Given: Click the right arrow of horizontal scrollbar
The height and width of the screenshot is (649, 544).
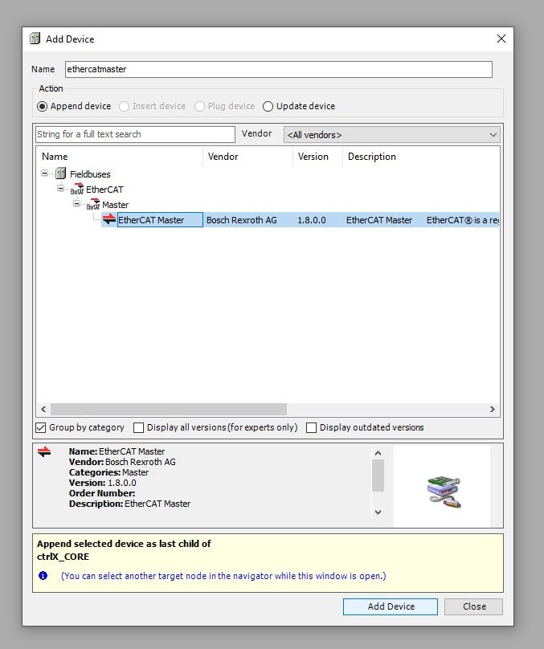Looking at the screenshot, I should (493, 409).
